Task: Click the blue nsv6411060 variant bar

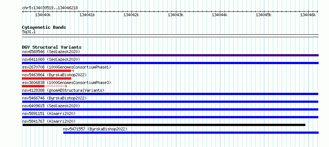Action: click(170, 63)
